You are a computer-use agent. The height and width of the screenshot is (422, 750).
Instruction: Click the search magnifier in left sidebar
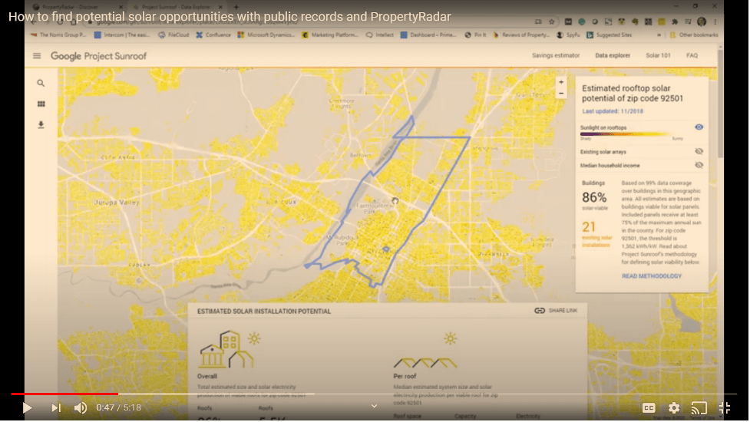[x=41, y=83]
